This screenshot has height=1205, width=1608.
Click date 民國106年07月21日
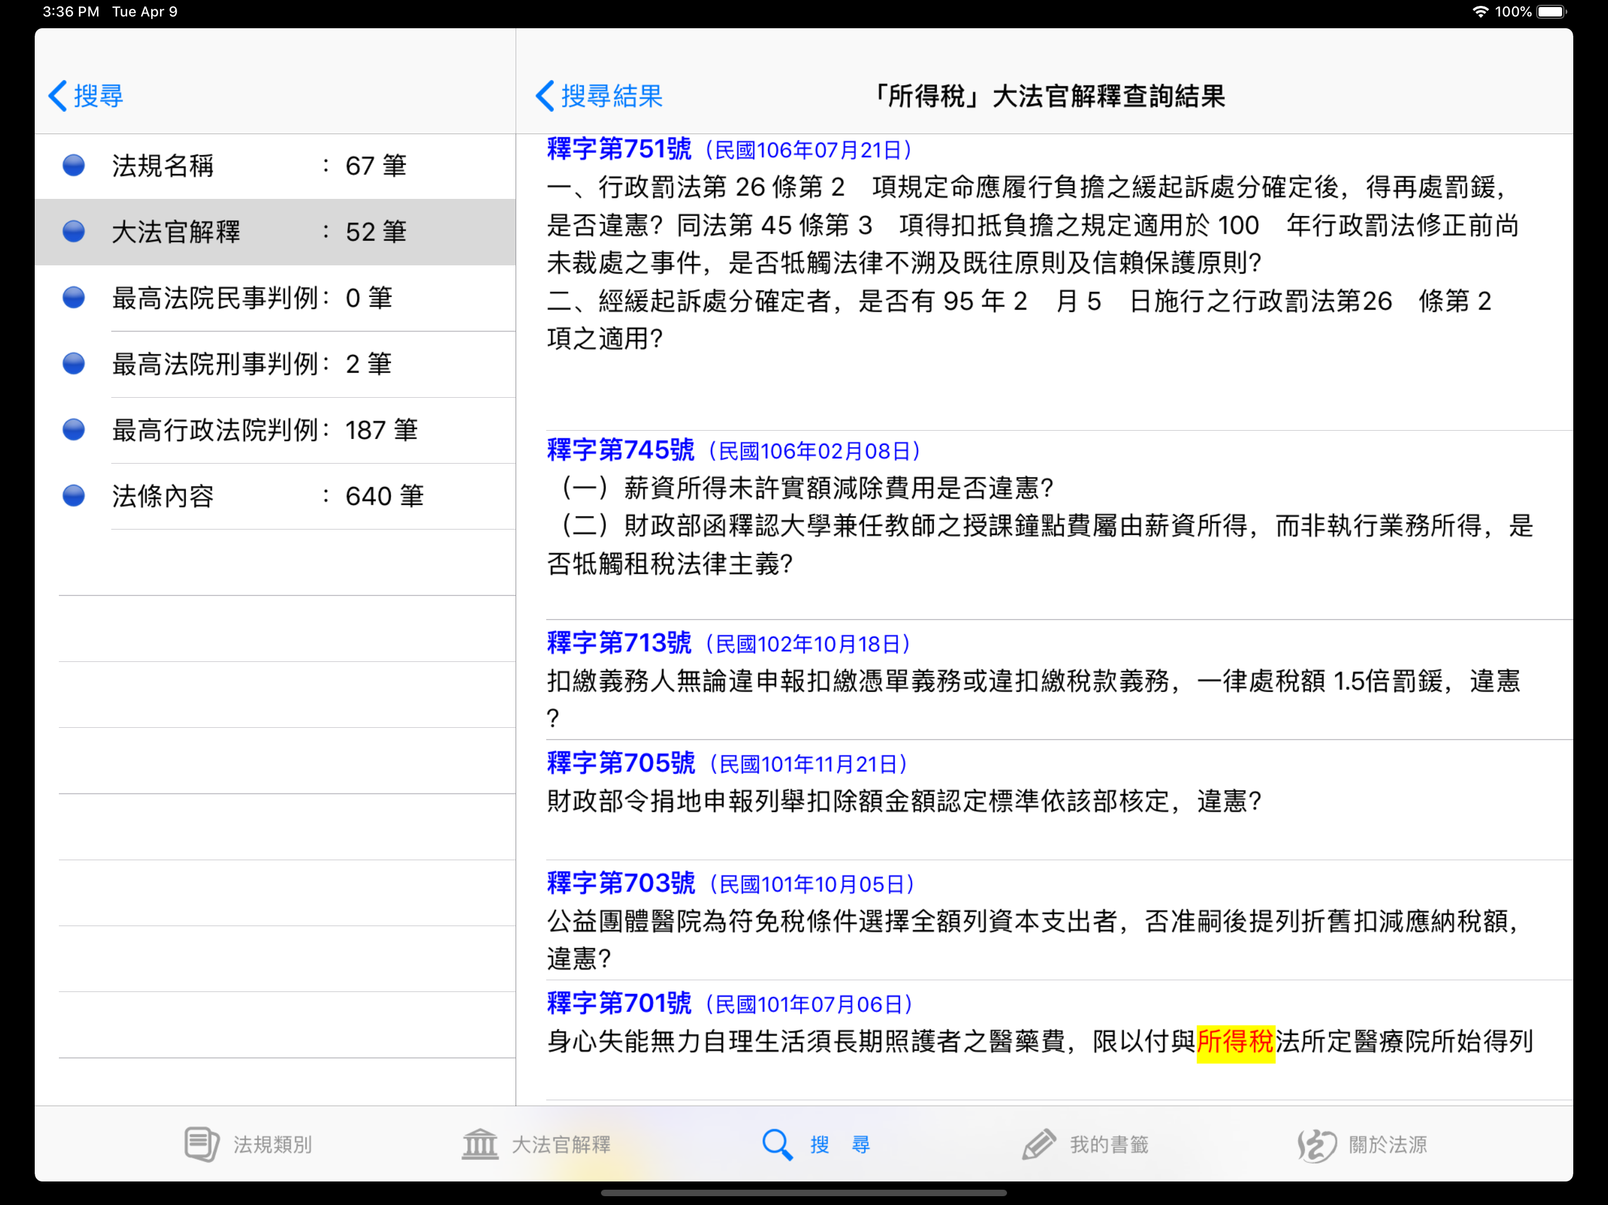(808, 151)
